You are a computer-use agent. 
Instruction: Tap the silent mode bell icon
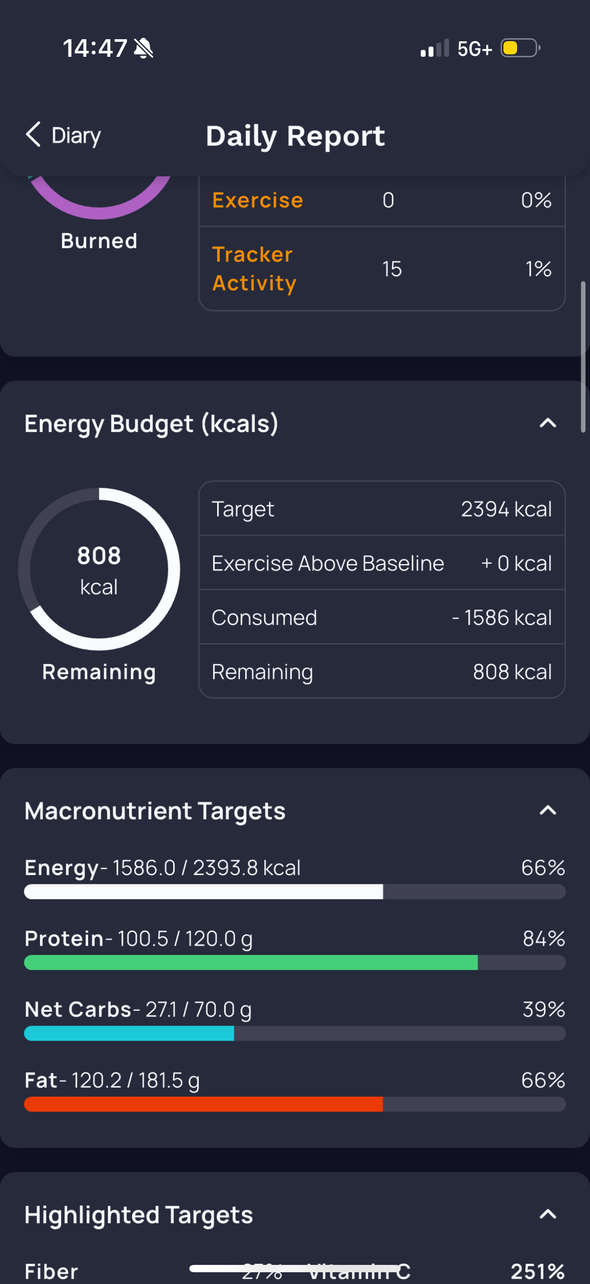(x=143, y=48)
